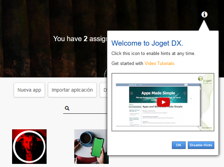This screenshot has width=224, height=167.
Task: Click 'Welcome to Joget DX.' heading
Action: [x=147, y=43]
